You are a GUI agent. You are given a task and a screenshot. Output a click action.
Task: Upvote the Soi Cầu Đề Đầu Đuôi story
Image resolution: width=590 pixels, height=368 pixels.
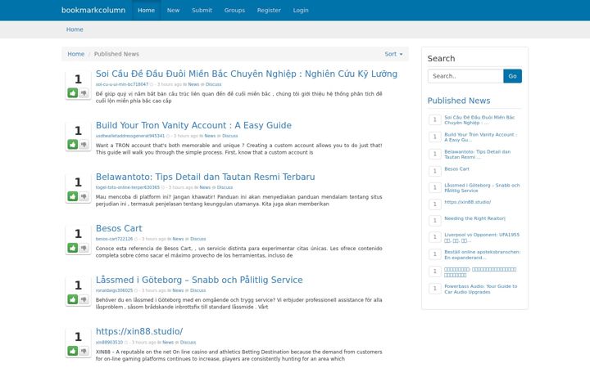pos(73,92)
